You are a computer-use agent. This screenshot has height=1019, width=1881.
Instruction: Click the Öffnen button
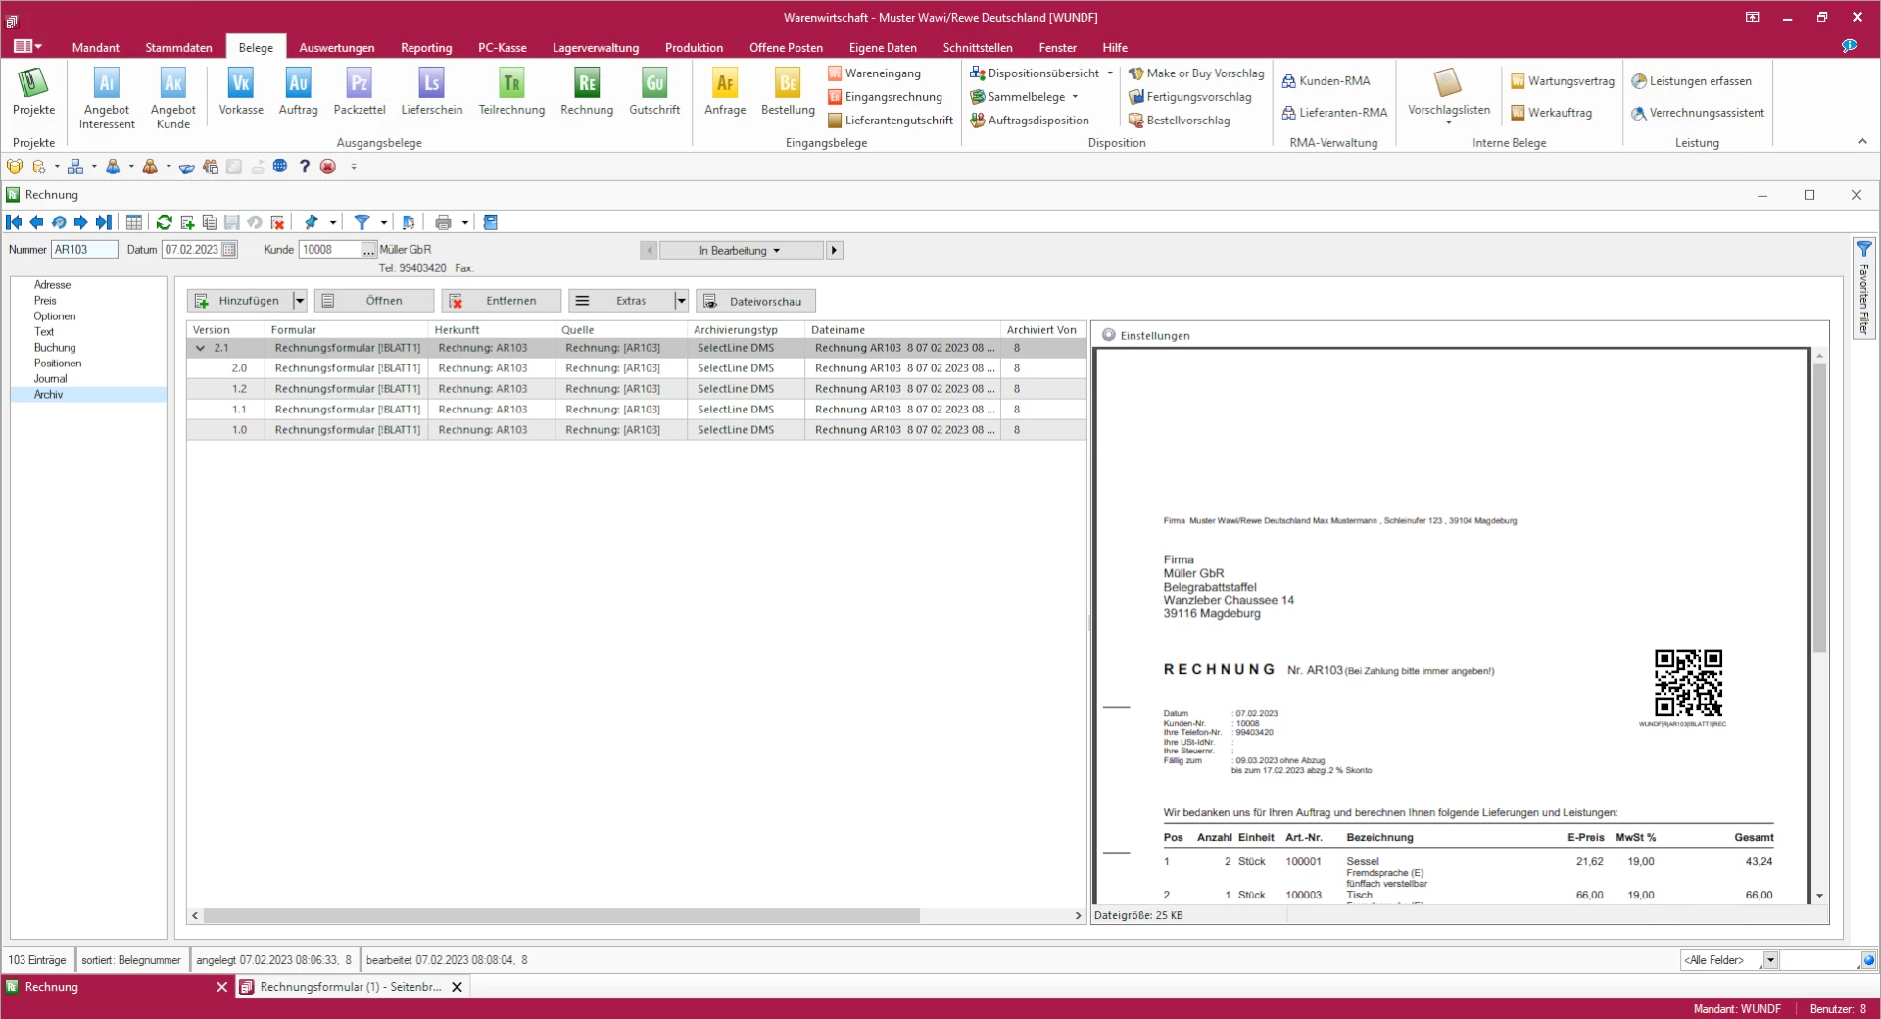click(x=373, y=301)
